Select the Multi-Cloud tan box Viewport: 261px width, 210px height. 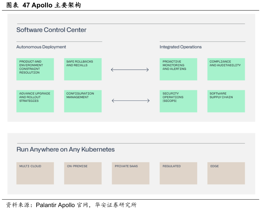[35, 173]
